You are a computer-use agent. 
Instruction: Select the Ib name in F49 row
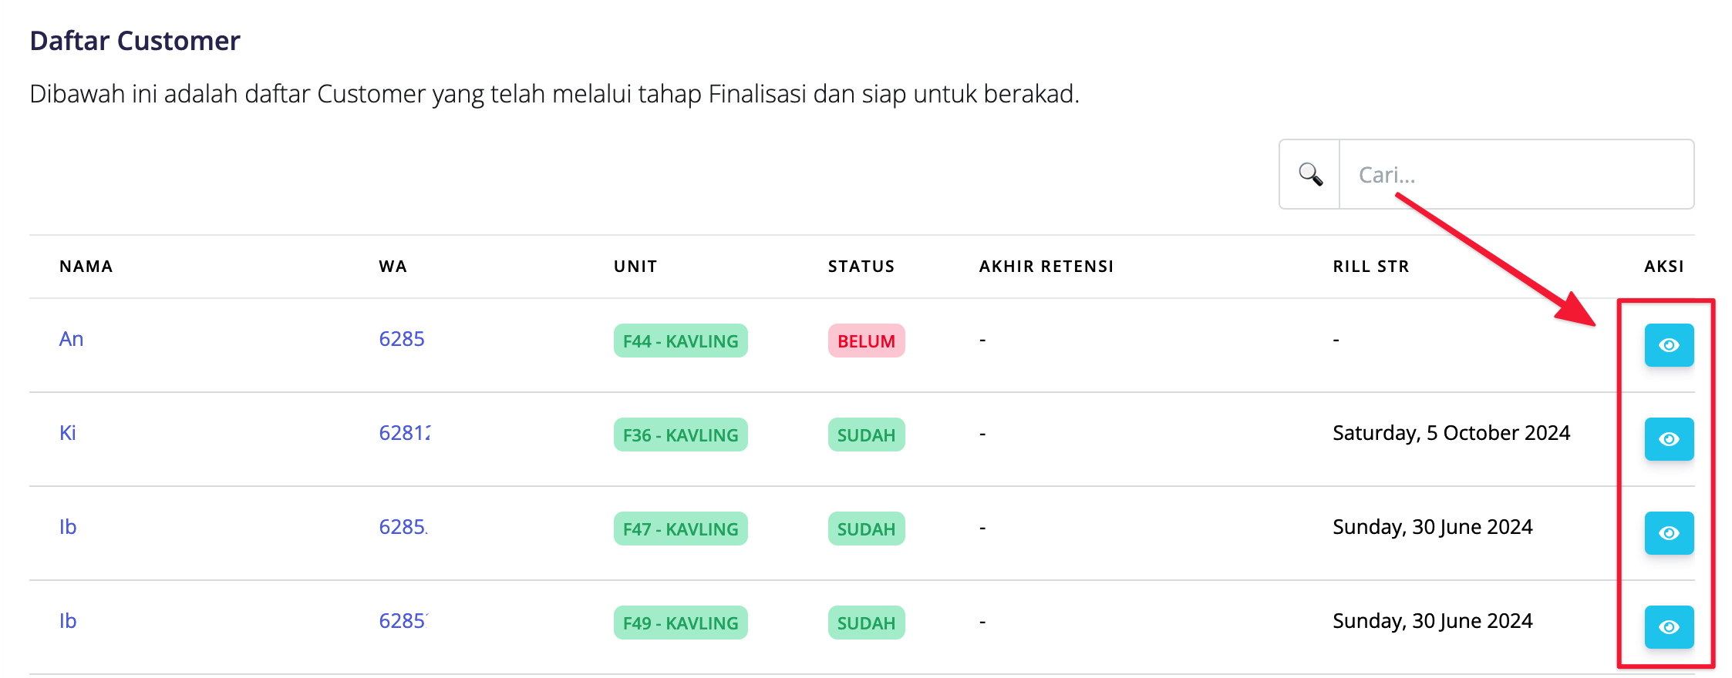point(68,621)
